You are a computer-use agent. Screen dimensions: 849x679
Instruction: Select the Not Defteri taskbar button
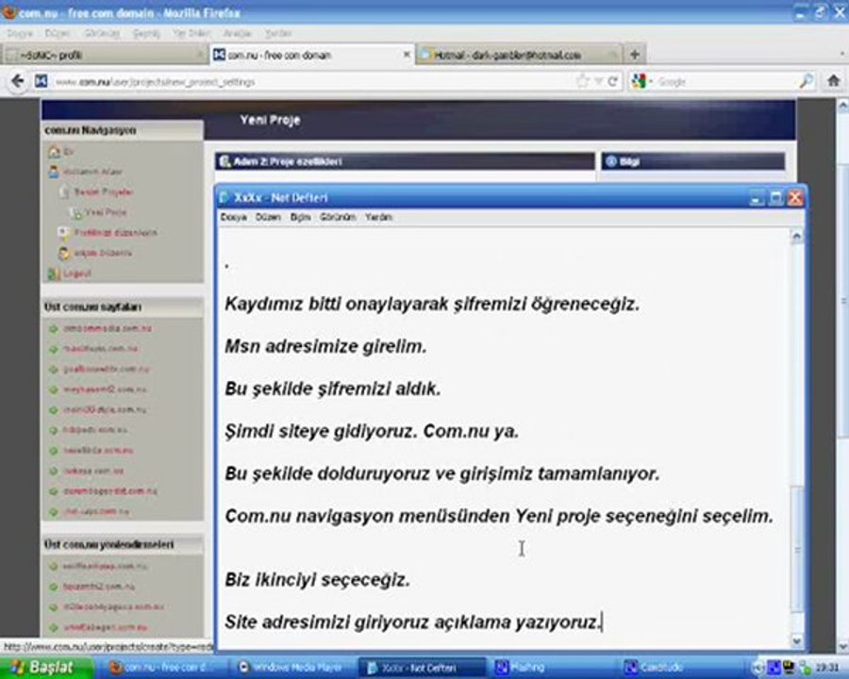(x=422, y=668)
